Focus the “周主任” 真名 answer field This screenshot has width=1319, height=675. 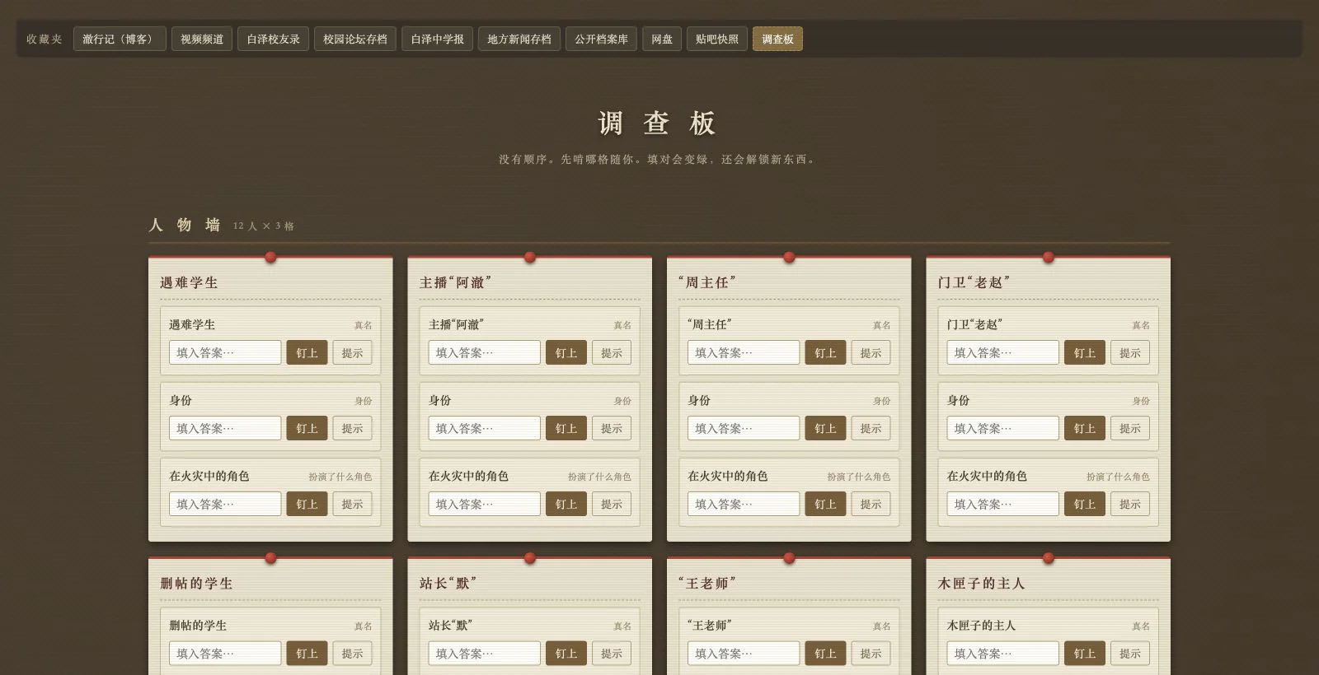[x=744, y=352]
